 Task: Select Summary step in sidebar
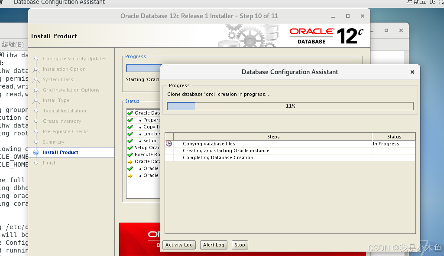tap(54, 142)
